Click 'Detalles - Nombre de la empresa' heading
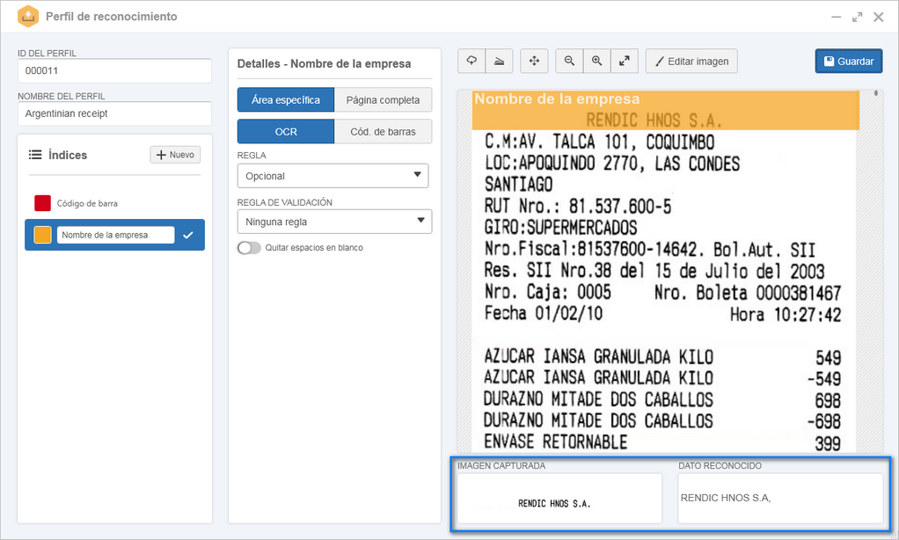The width and height of the screenshot is (899, 540). click(324, 63)
